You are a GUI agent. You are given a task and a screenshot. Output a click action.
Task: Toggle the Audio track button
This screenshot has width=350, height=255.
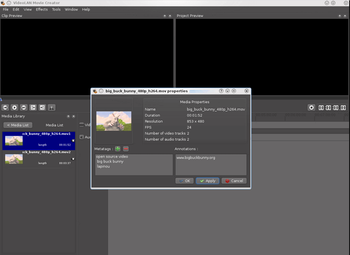pos(82,137)
